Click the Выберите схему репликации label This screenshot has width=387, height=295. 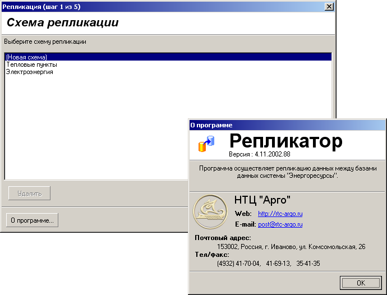[45, 42]
